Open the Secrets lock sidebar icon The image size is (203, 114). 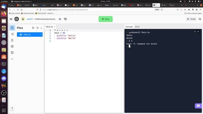click(x=12, y=40)
